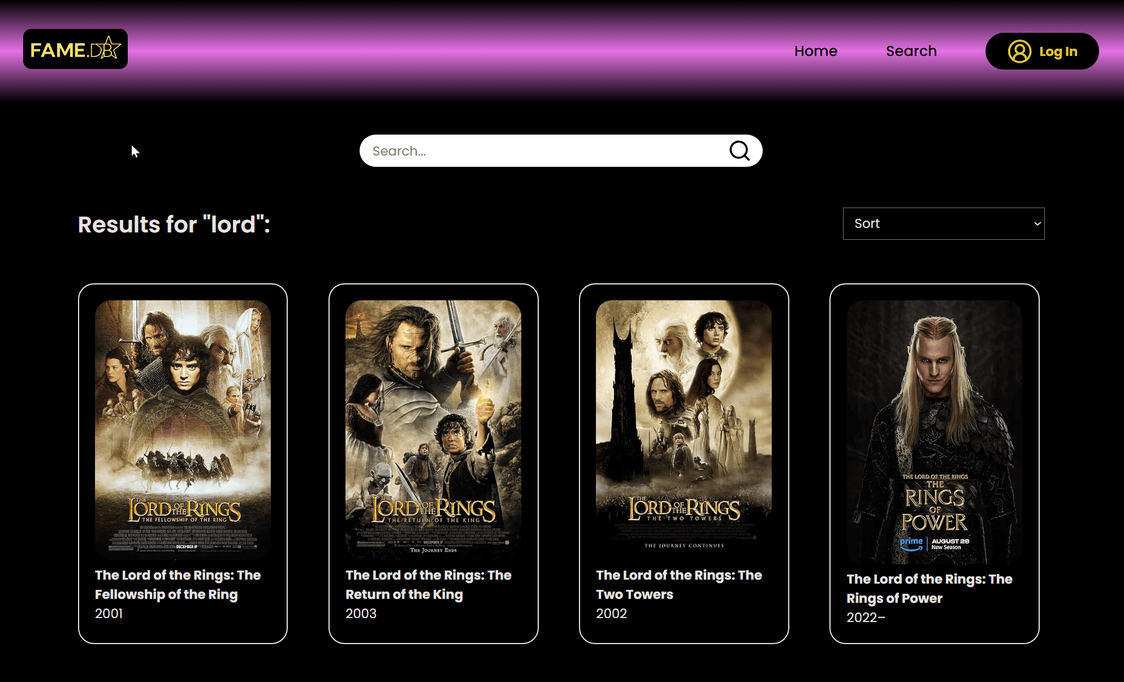Screen dimensions: 1124x682
Task: Click the magnifying glass search icon
Action: pos(739,150)
